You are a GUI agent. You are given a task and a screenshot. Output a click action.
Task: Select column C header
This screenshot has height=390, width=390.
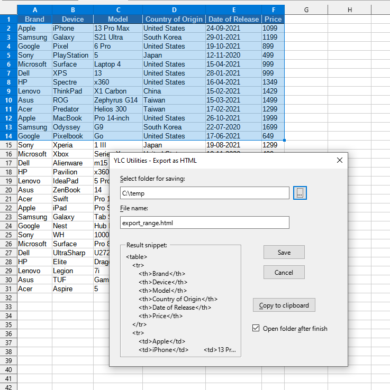[118, 10]
